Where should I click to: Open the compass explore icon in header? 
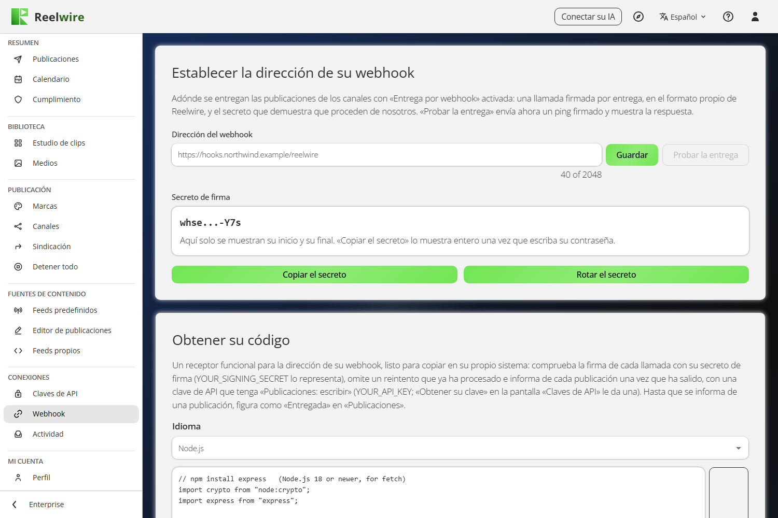coord(638,17)
